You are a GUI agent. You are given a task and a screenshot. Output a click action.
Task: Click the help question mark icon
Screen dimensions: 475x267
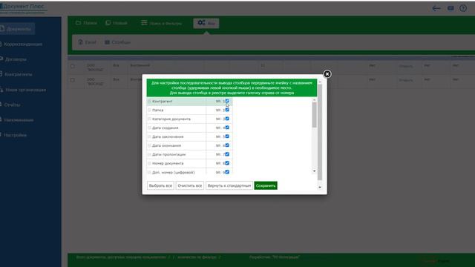463,8
